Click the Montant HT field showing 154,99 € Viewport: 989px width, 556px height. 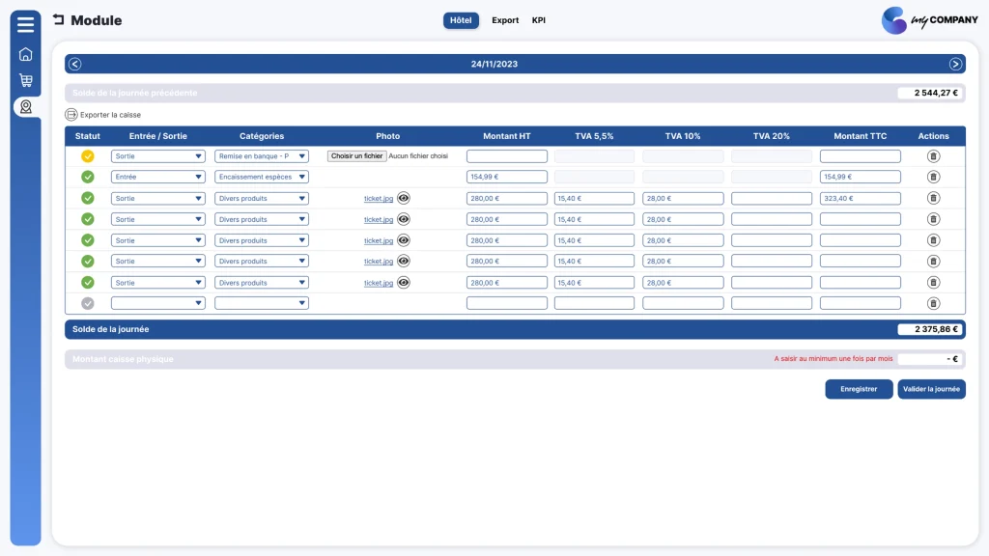pyautogui.click(x=506, y=177)
